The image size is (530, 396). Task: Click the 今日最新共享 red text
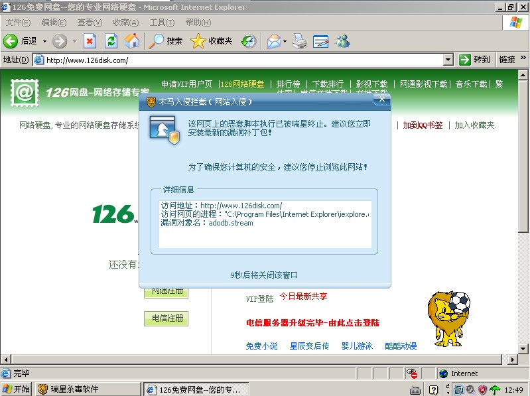303,297
